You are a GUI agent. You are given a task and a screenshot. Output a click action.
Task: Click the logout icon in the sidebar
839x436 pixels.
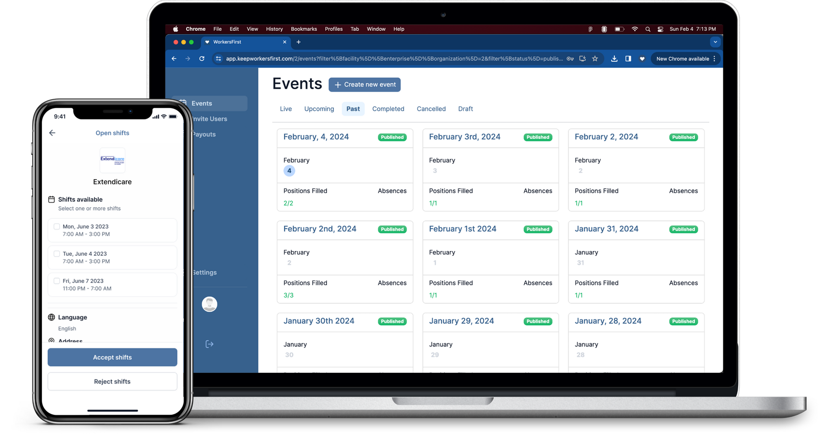(x=209, y=344)
